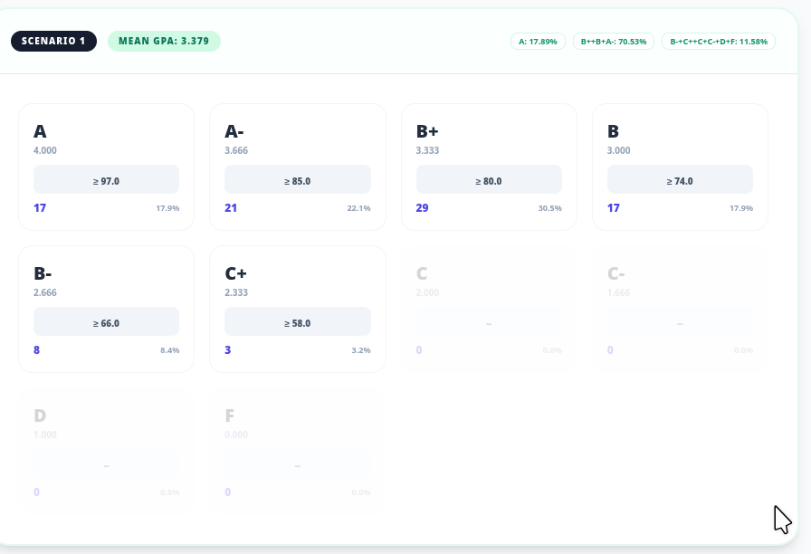Click the Scenario 1 badge
The width and height of the screenshot is (811, 554).
53,41
